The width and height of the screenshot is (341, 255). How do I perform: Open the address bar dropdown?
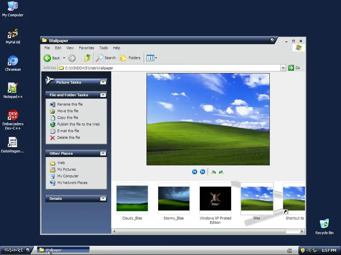(x=283, y=68)
